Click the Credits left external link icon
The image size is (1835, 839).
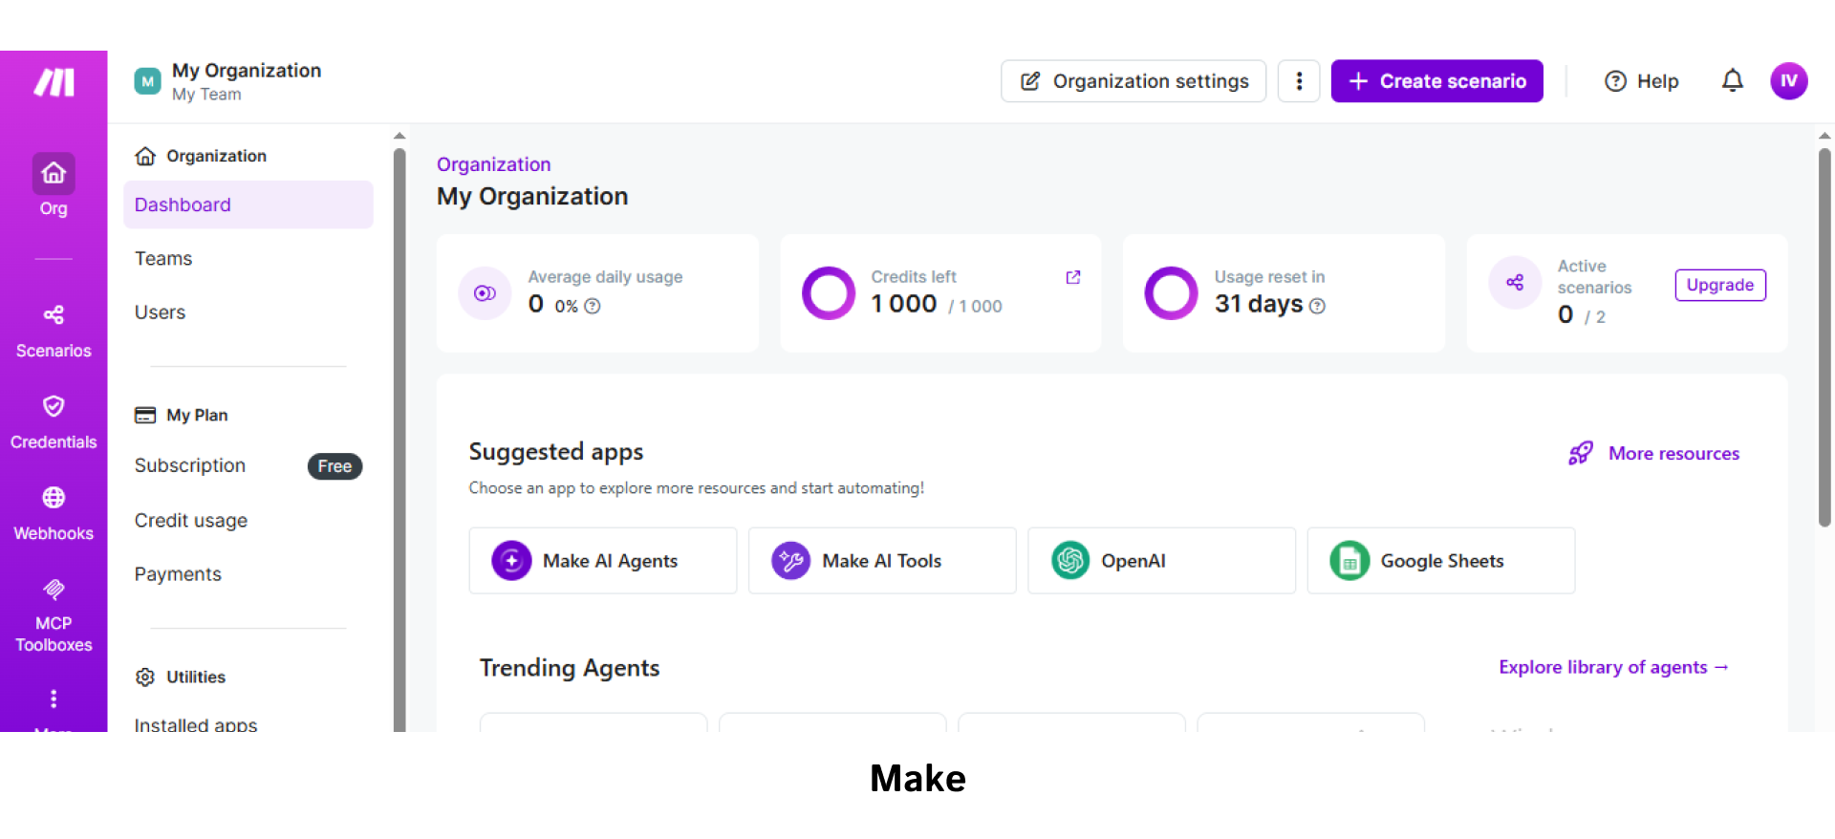click(1073, 277)
